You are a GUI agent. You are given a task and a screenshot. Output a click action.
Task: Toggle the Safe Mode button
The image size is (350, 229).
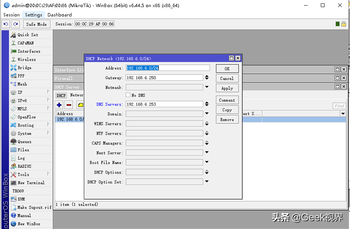coord(37,24)
